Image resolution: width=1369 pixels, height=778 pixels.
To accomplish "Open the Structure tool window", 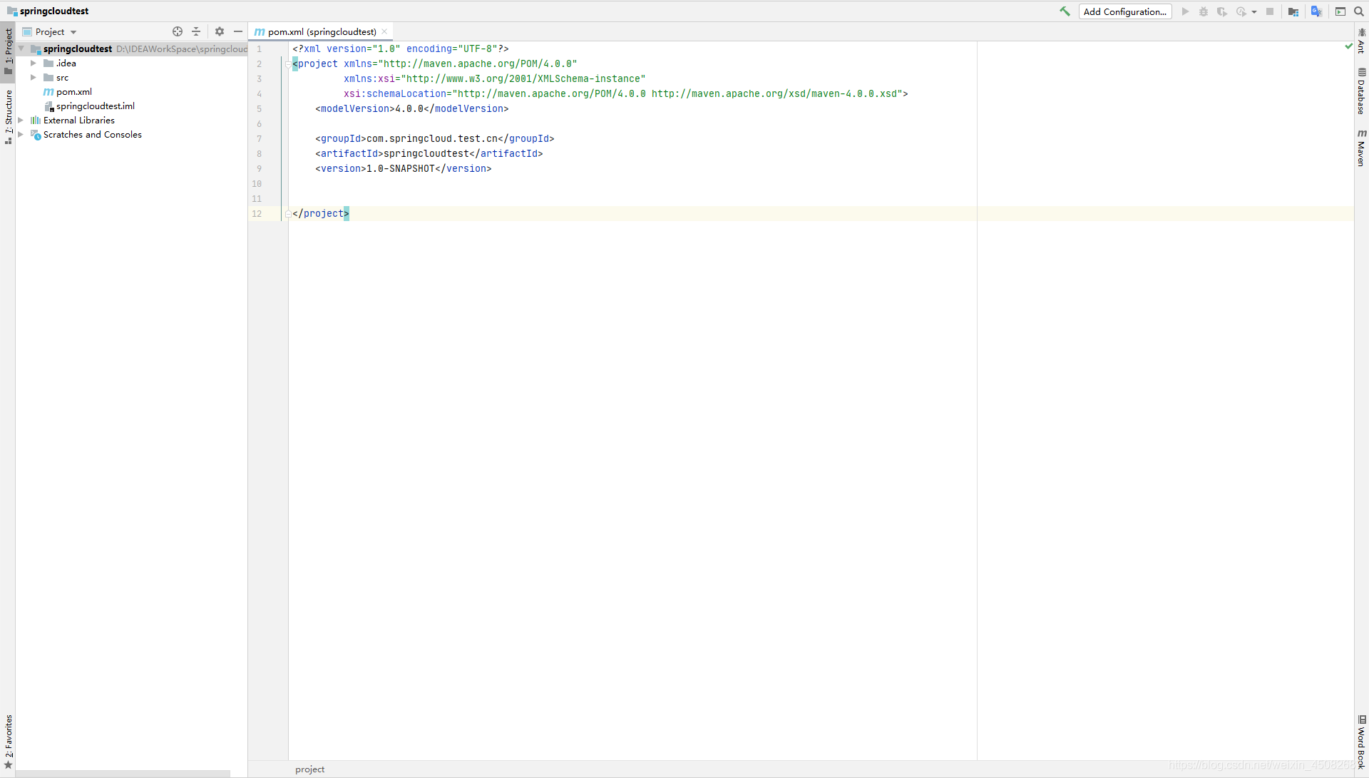I will tap(8, 116).
